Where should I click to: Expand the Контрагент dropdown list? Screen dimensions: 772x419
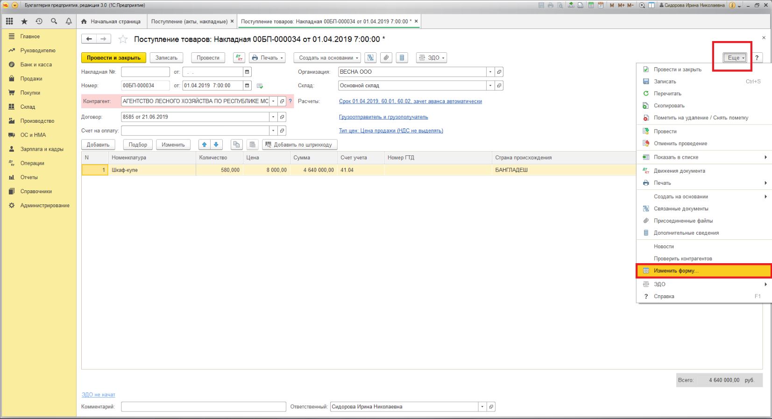tap(273, 101)
